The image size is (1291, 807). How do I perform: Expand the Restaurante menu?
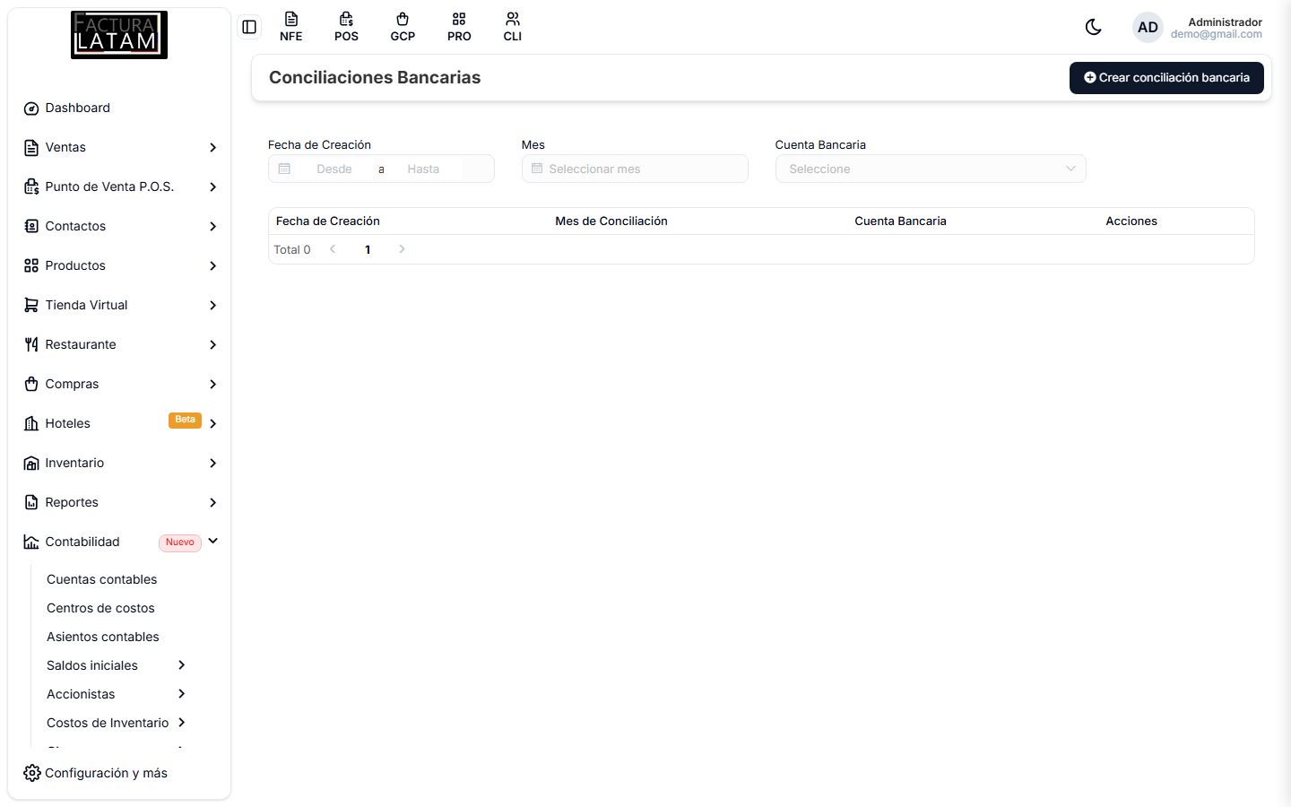119,344
